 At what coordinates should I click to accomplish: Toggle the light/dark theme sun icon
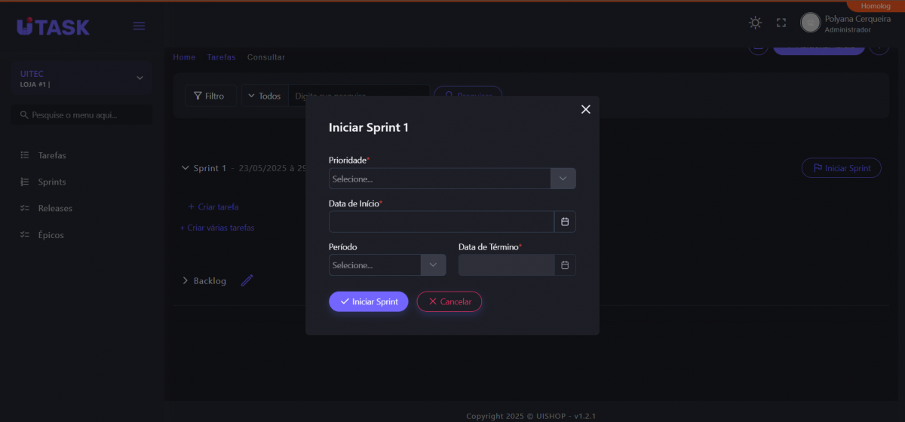755,23
